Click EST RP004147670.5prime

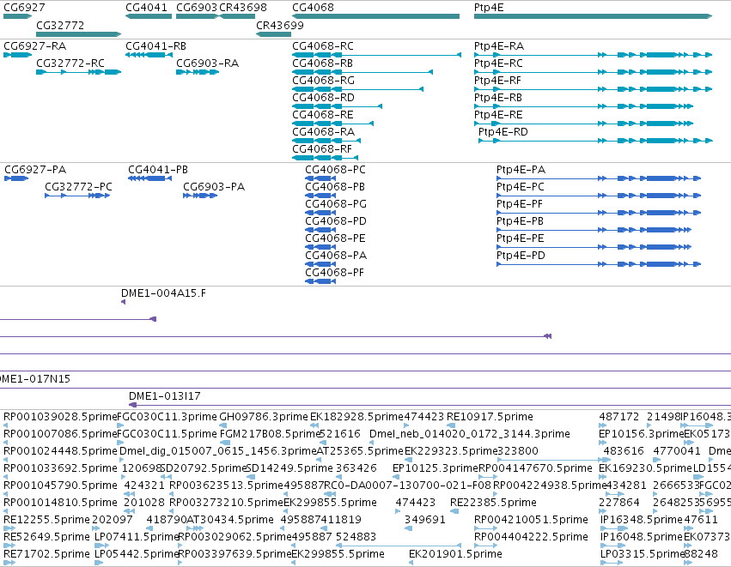[x=536, y=468]
